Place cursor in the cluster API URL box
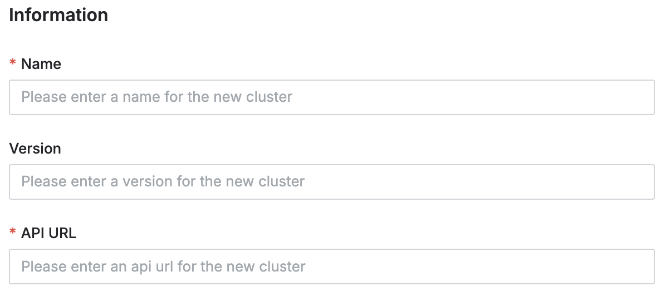666x296 pixels. point(332,267)
